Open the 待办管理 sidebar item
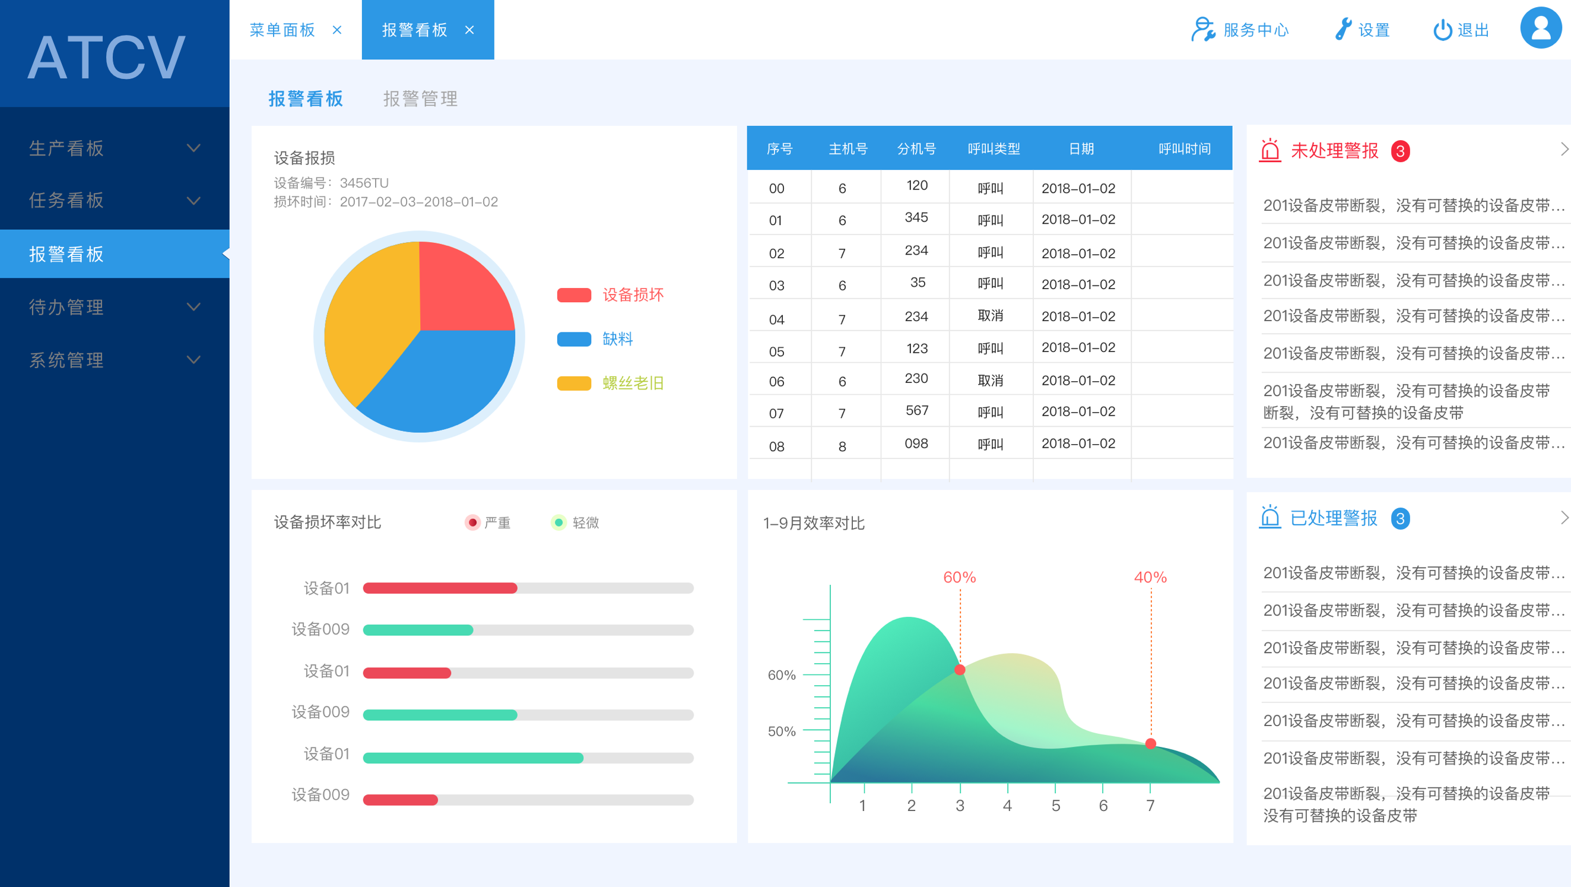 (67, 307)
